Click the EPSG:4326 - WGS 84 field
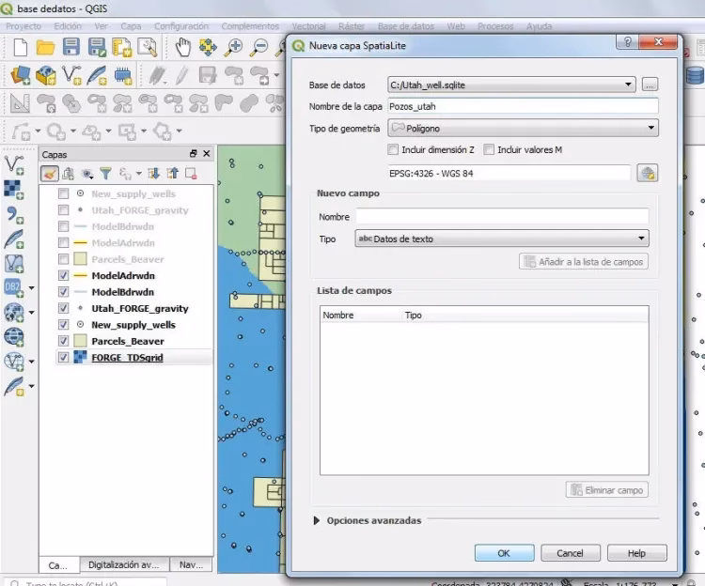This screenshot has width=705, height=586. pos(509,174)
